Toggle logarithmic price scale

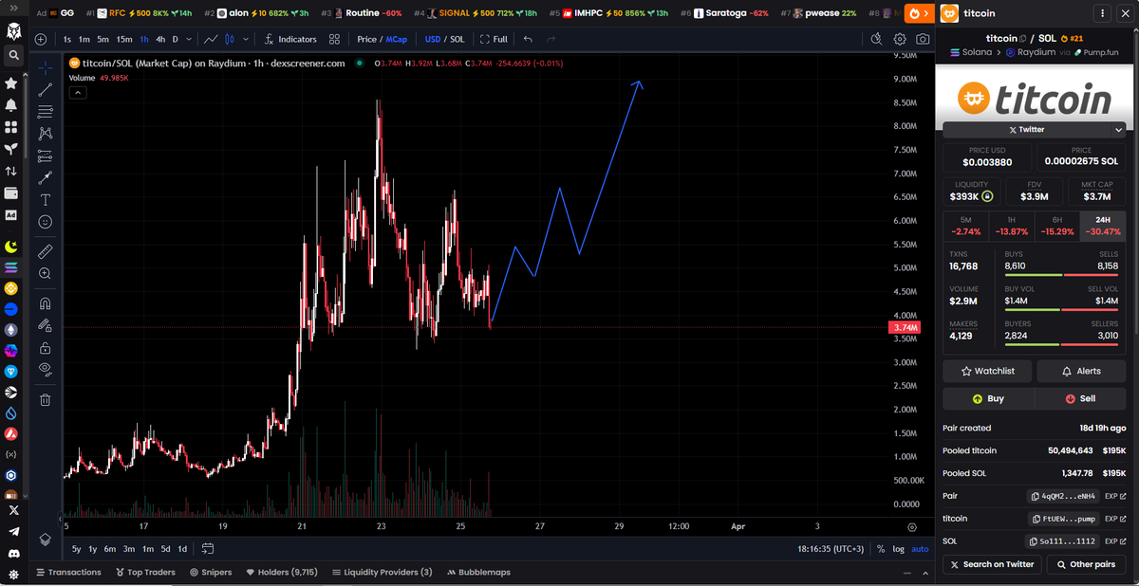tap(897, 548)
